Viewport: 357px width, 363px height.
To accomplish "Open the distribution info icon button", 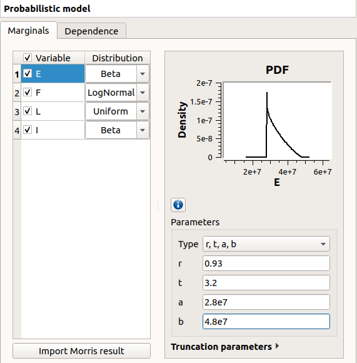I will [x=178, y=205].
